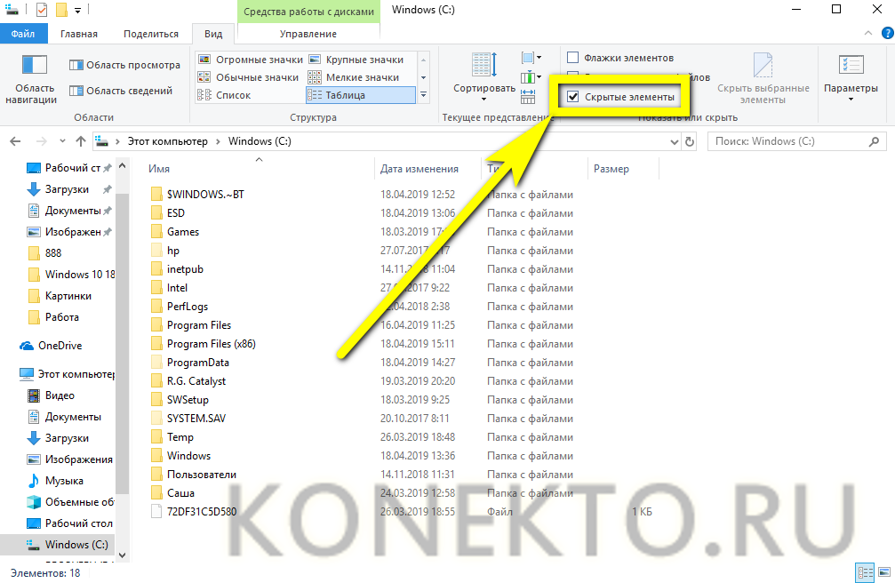The image size is (895, 583).
Task: Click the Refresh button
Action: click(x=690, y=141)
